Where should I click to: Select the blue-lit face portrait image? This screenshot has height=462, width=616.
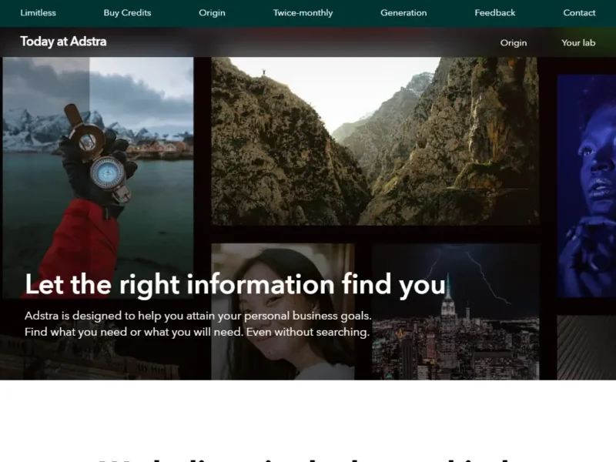[x=586, y=185]
